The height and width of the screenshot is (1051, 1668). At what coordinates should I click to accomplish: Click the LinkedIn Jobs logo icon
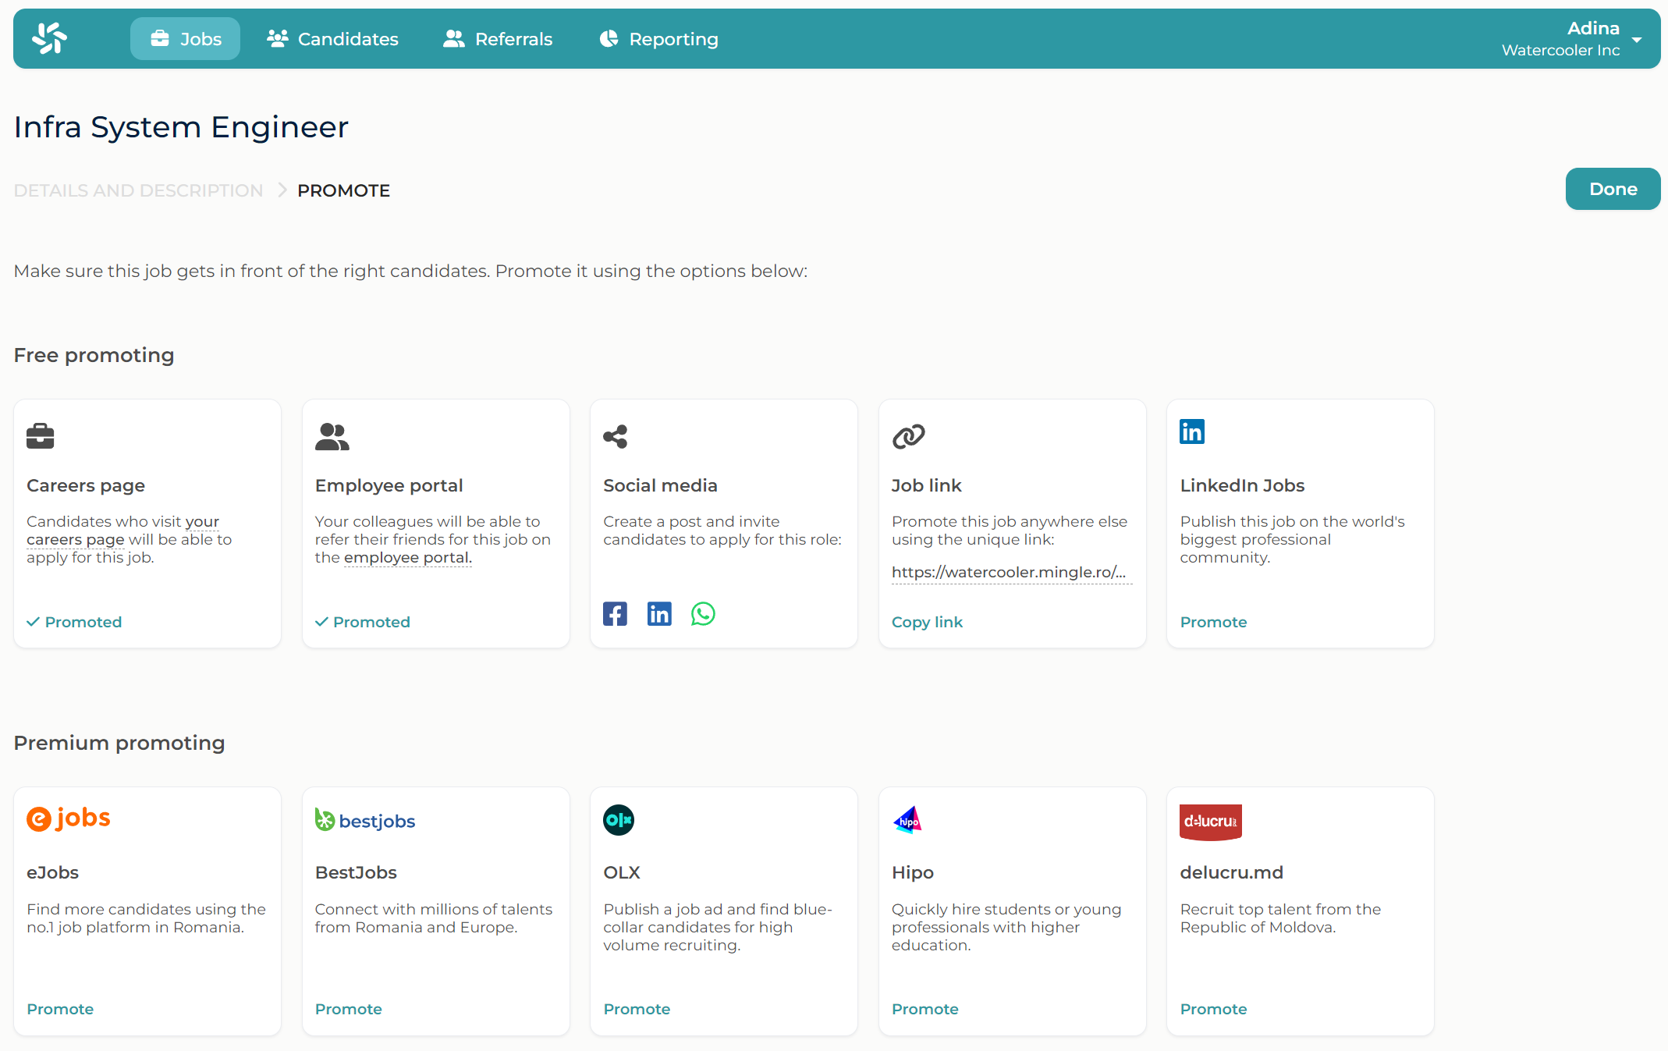coord(1192,431)
